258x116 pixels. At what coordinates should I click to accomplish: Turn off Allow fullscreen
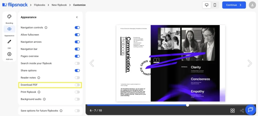[x=77, y=35]
